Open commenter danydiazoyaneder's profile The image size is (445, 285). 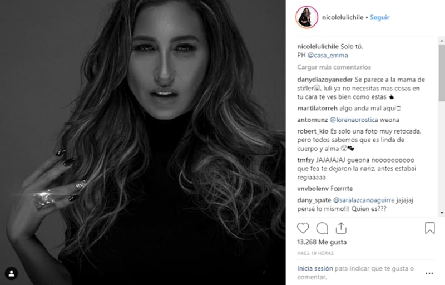point(325,80)
